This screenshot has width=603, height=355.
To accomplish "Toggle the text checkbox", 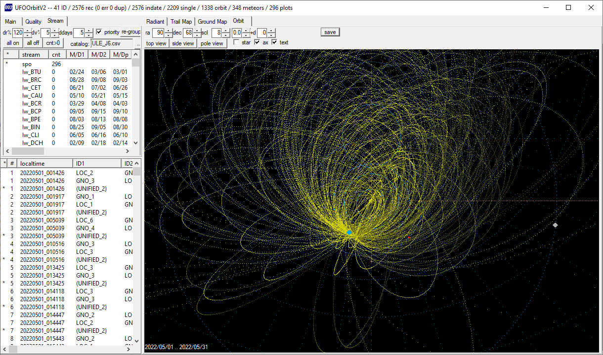I will tap(275, 42).
